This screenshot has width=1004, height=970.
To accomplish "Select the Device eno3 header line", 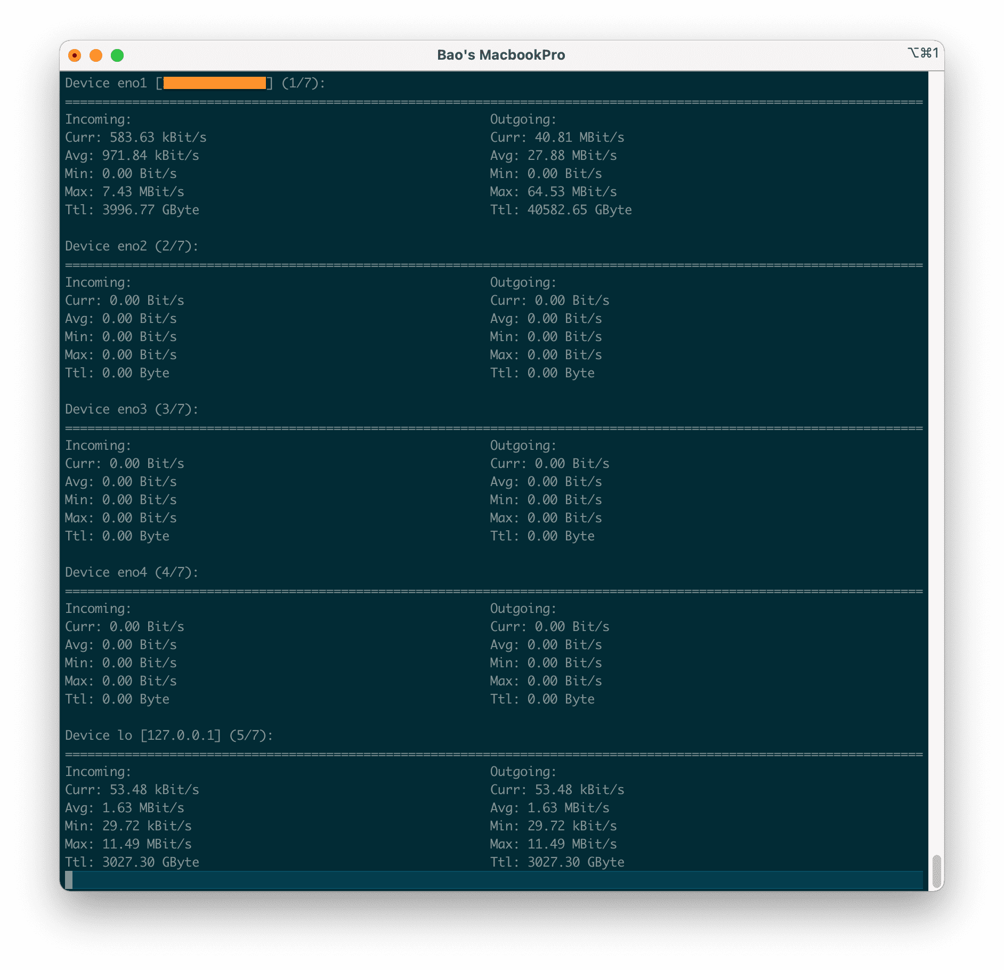I will pyautogui.click(x=131, y=409).
